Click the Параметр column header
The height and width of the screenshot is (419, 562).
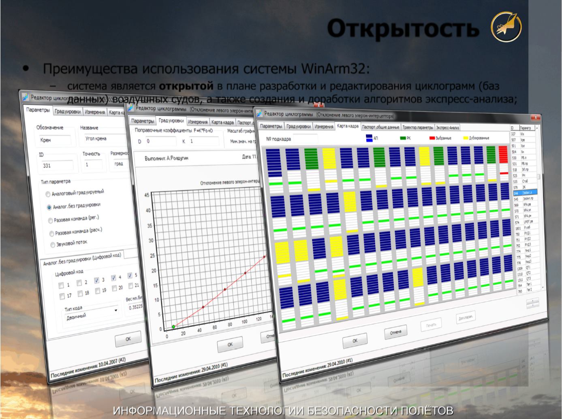click(527, 128)
